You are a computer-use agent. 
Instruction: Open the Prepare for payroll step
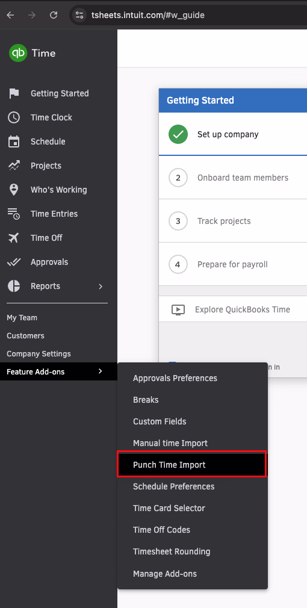pyautogui.click(x=233, y=265)
